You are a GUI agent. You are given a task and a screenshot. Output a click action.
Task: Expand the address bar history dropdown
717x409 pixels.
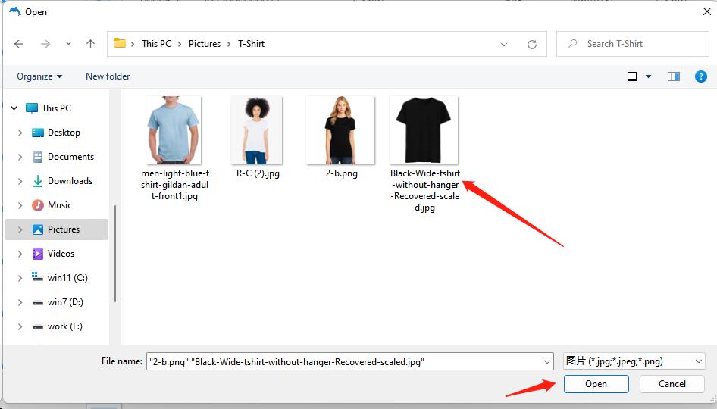(504, 44)
